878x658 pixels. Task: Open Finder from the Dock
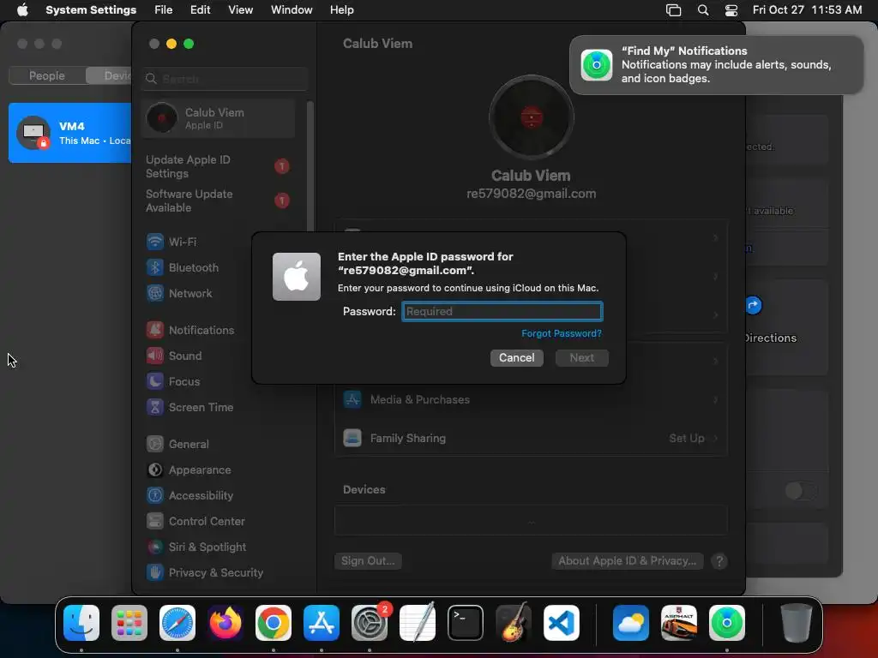point(81,623)
